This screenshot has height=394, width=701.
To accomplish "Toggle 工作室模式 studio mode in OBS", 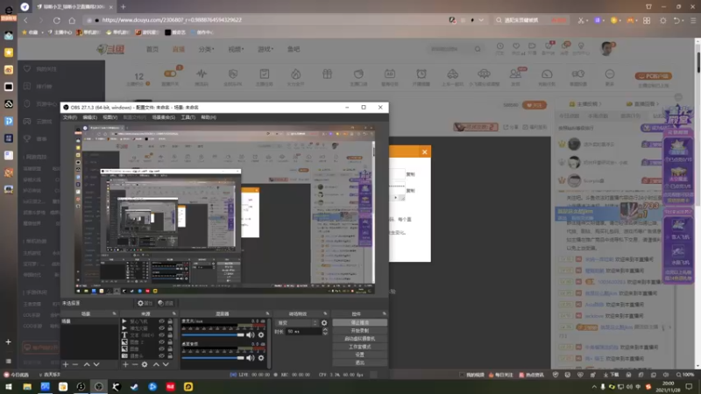I will [x=359, y=347].
